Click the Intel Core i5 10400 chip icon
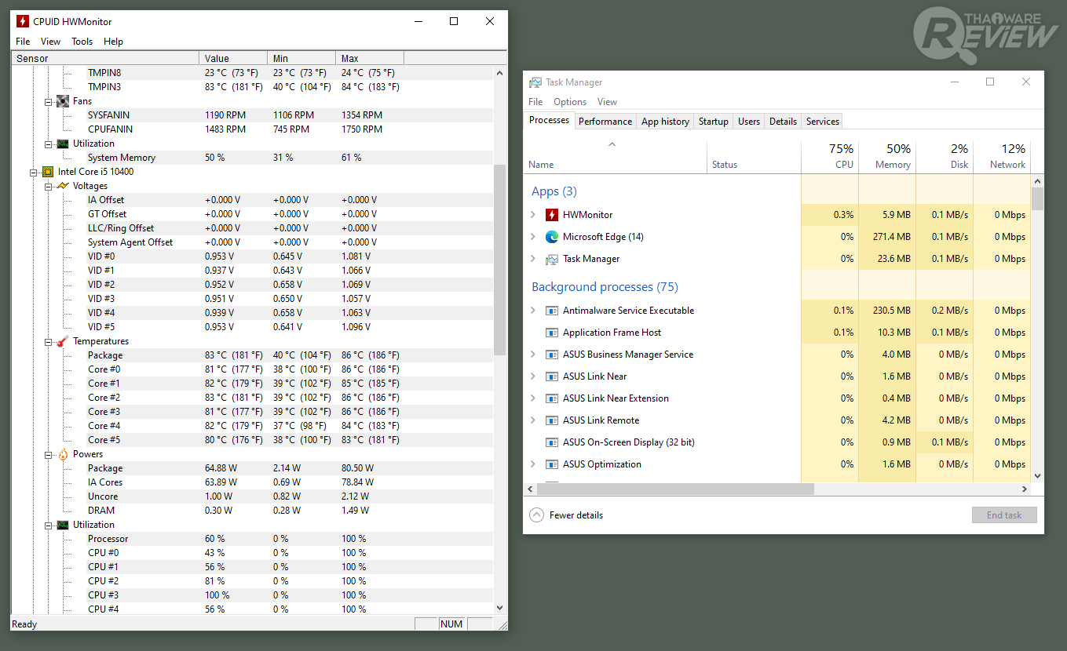The width and height of the screenshot is (1067, 651). (48, 172)
